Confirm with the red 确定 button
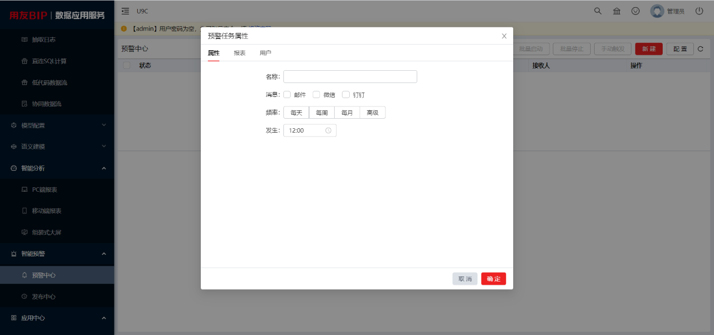This screenshot has height=335, width=714. point(494,279)
